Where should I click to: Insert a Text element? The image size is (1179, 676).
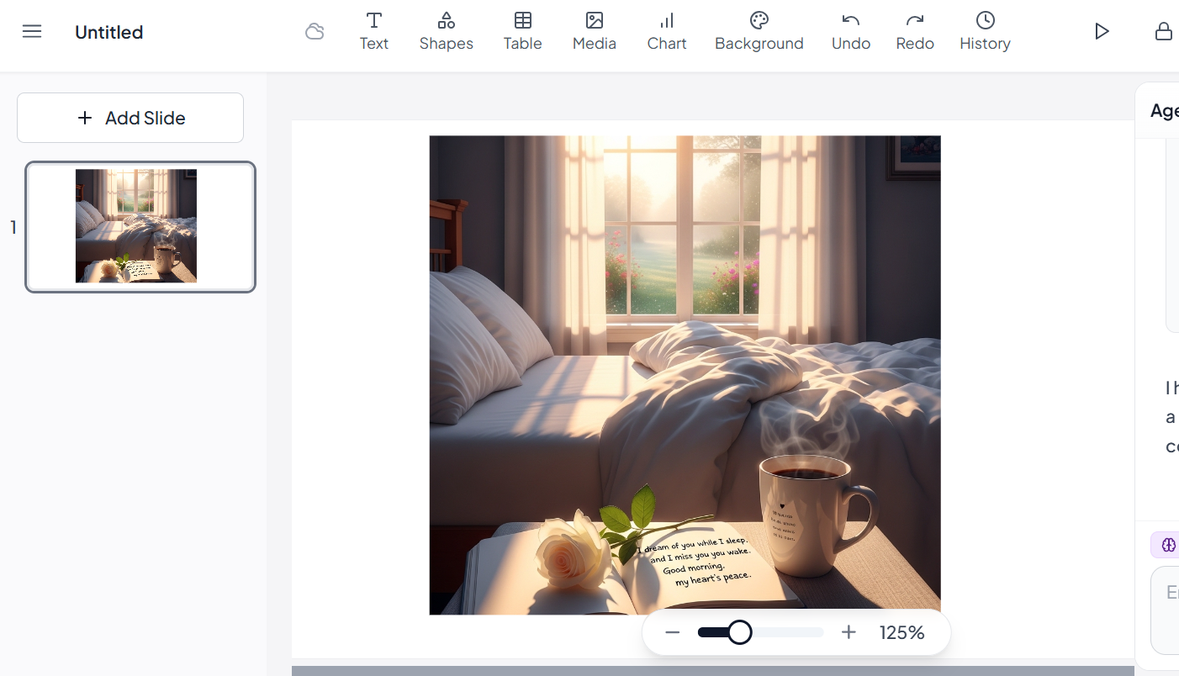tap(374, 32)
